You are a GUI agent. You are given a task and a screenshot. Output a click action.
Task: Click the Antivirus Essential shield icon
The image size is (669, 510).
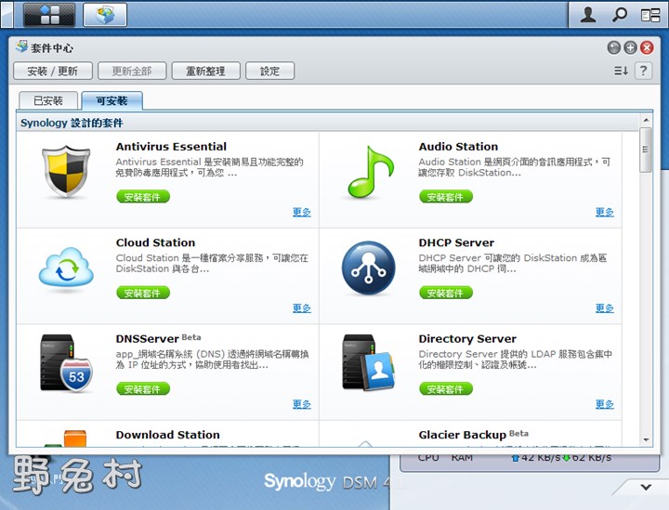click(x=66, y=172)
